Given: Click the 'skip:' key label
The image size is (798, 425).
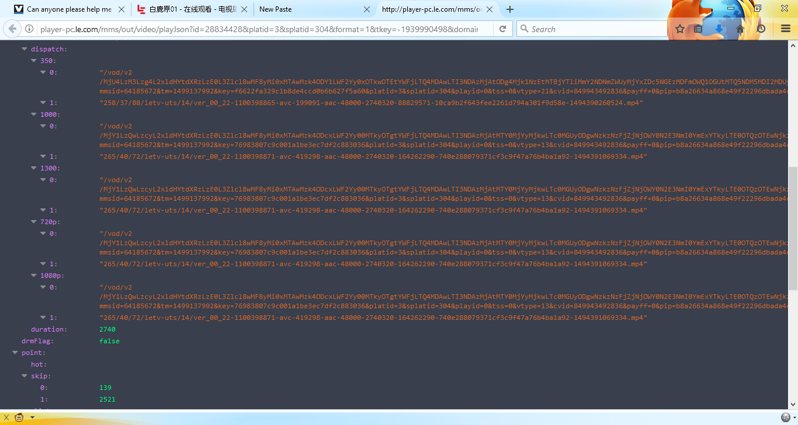Looking at the screenshot, I should (x=40, y=376).
